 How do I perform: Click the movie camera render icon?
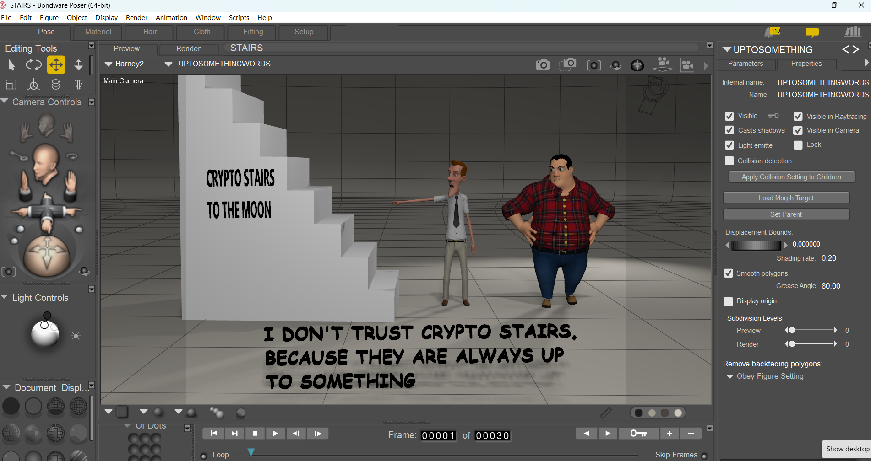point(662,64)
